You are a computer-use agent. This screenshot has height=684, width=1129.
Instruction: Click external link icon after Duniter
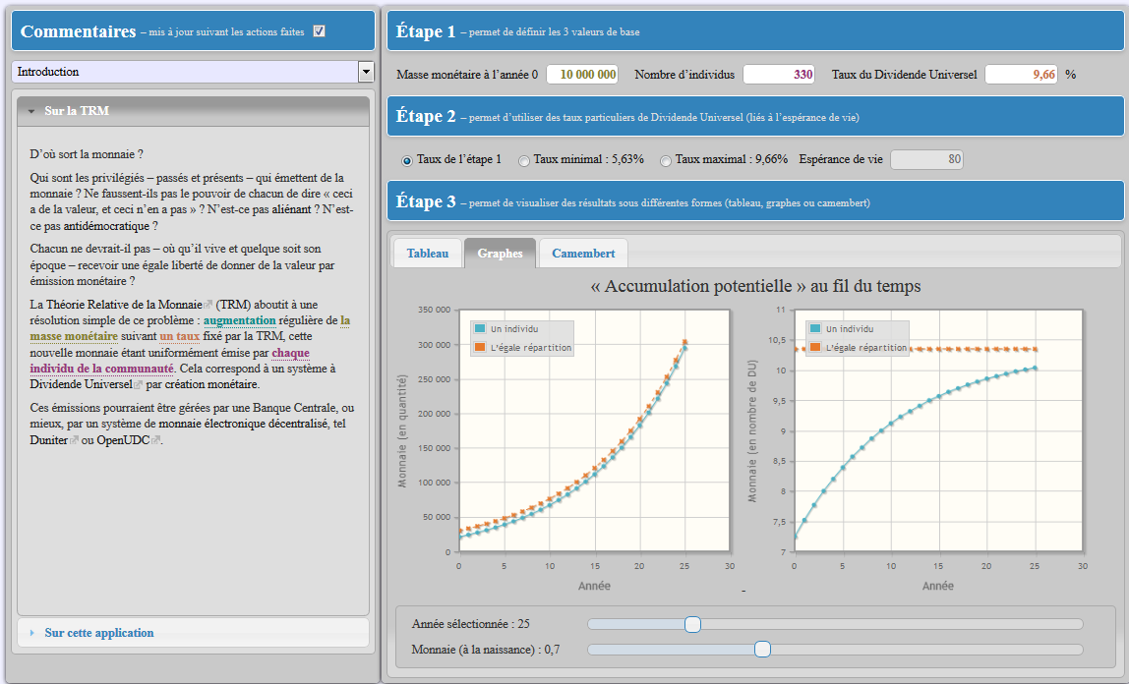[74, 440]
